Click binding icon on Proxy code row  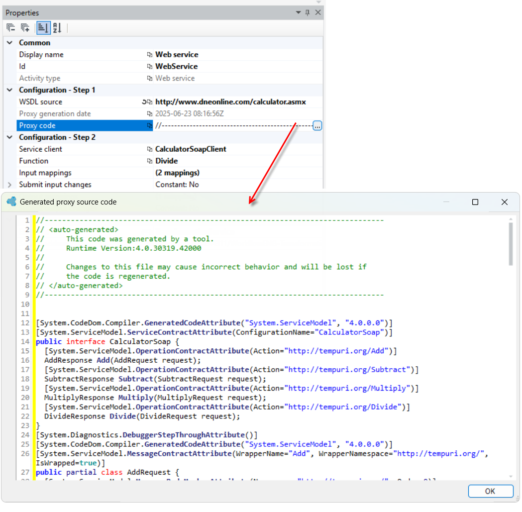tap(149, 125)
